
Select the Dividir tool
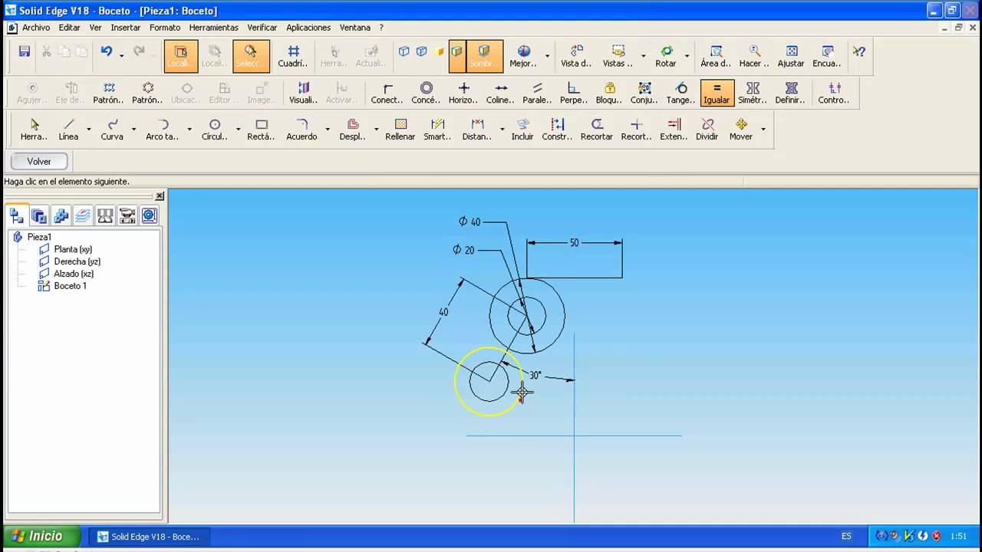click(707, 130)
